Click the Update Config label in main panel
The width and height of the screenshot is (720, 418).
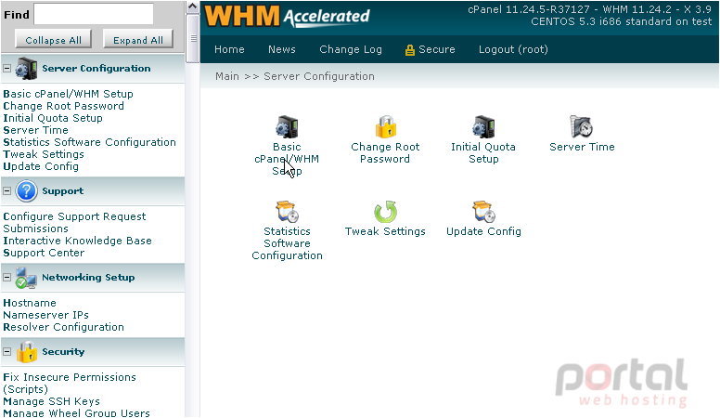point(483,231)
